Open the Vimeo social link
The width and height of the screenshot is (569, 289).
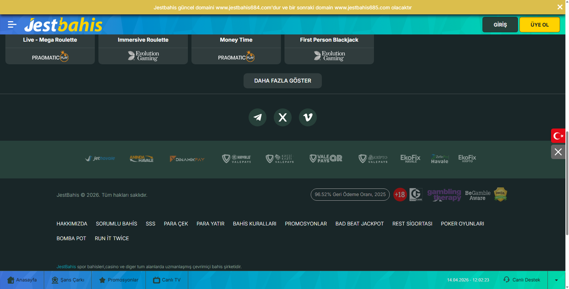(x=308, y=117)
